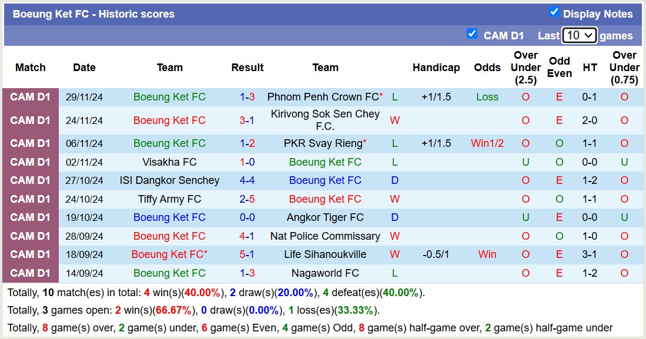
Task: Open Nagaworld FC team page
Action: pos(326,273)
